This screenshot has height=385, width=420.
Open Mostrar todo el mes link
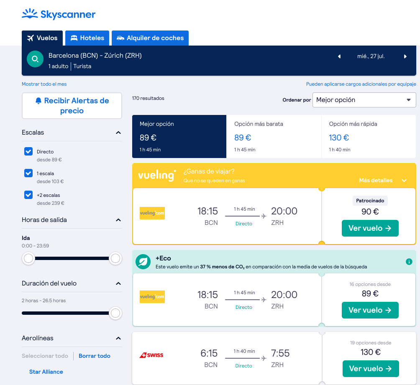[x=44, y=84]
